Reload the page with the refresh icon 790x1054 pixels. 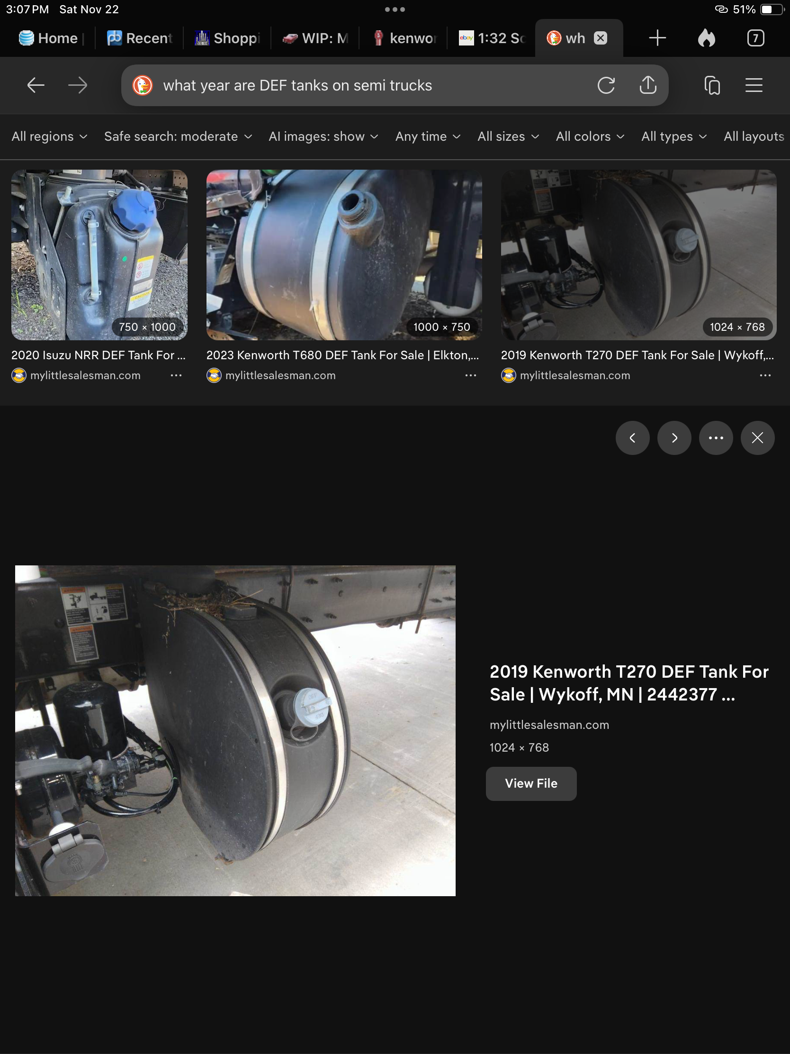606,86
